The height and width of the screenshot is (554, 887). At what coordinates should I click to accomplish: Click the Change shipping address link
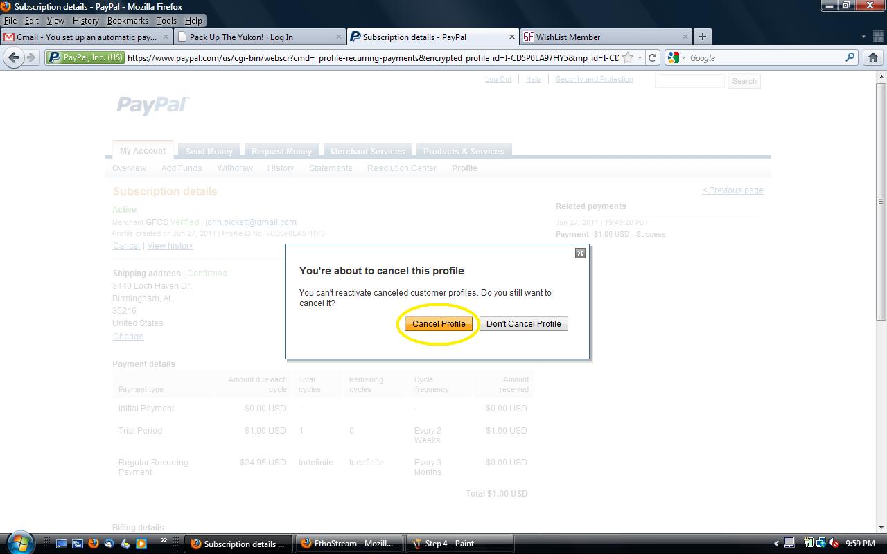(x=128, y=337)
